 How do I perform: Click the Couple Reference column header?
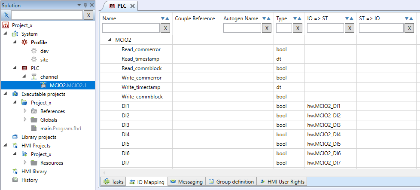(x=195, y=18)
